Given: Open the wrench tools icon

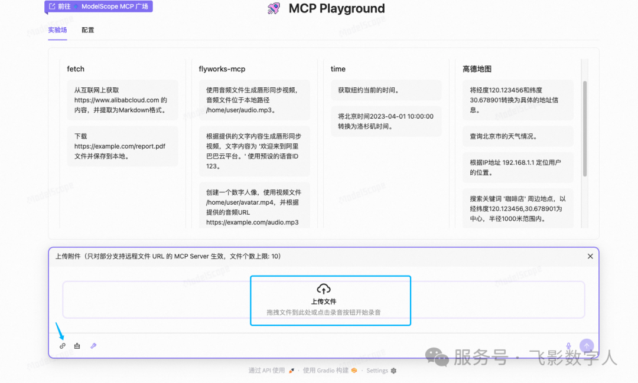Looking at the screenshot, I should [x=93, y=346].
